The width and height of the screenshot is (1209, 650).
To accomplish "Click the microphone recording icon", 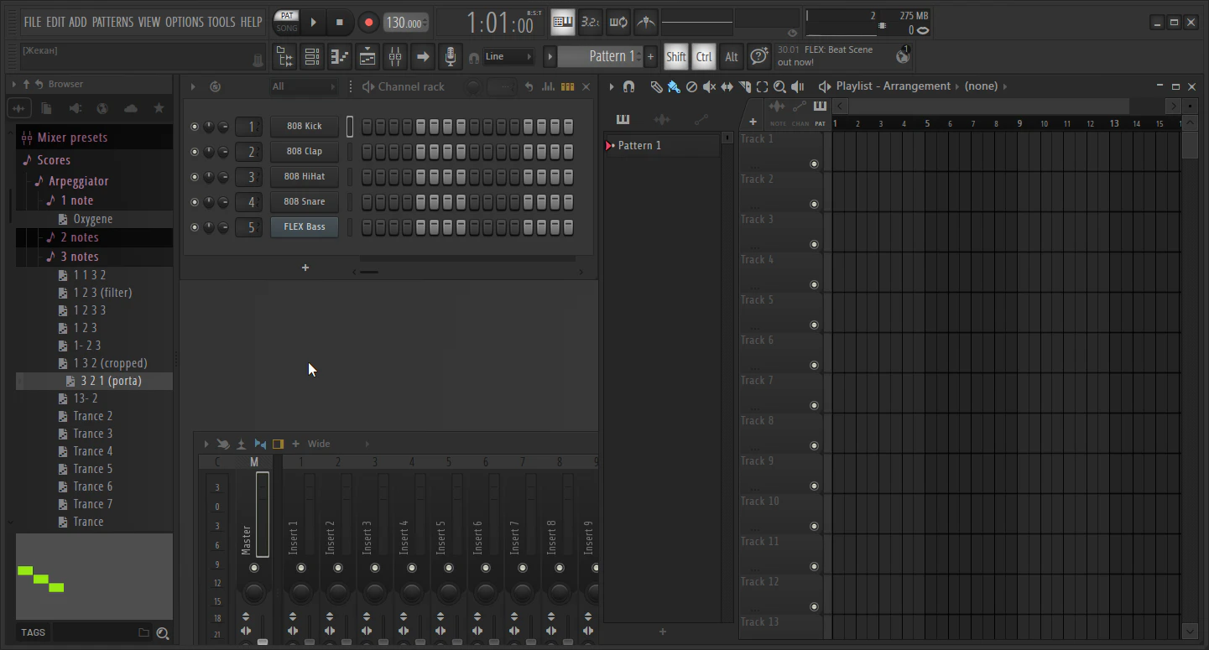I will tap(451, 57).
